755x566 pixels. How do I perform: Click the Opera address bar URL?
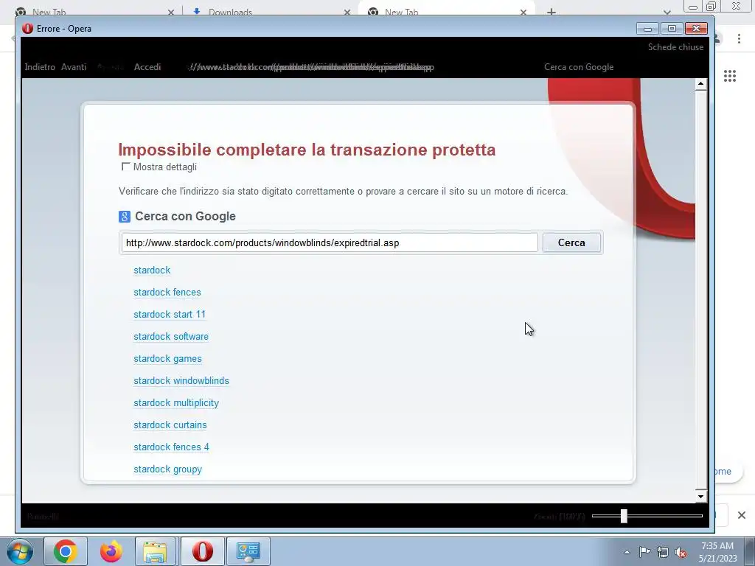pyautogui.click(x=310, y=67)
